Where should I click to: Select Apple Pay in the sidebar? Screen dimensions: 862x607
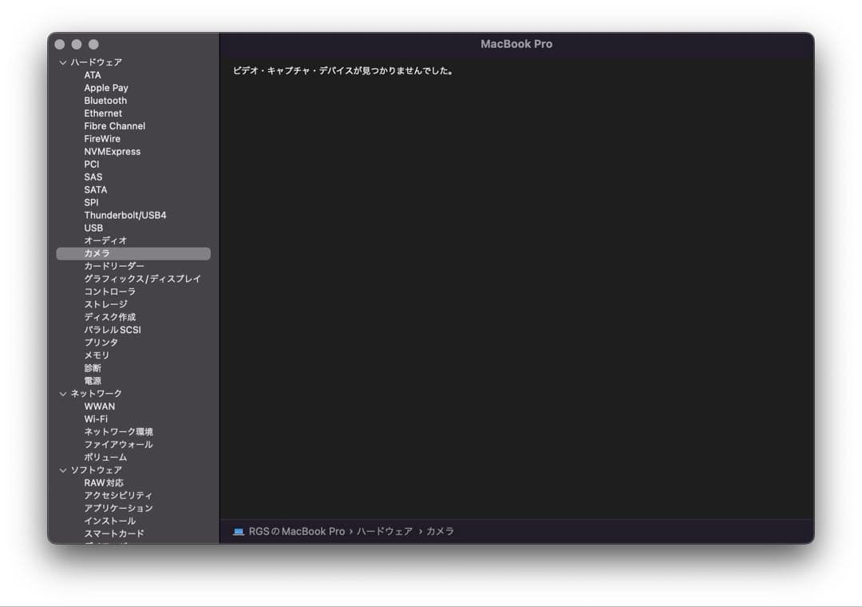(x=105, y=87)
